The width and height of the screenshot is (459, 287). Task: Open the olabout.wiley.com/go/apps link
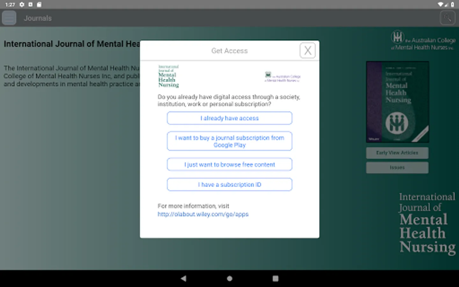203,214
